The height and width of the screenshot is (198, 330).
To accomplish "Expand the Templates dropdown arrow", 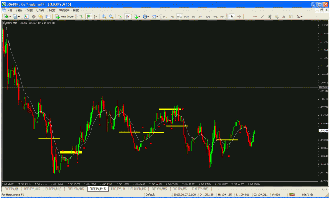I will coord(157,17).
